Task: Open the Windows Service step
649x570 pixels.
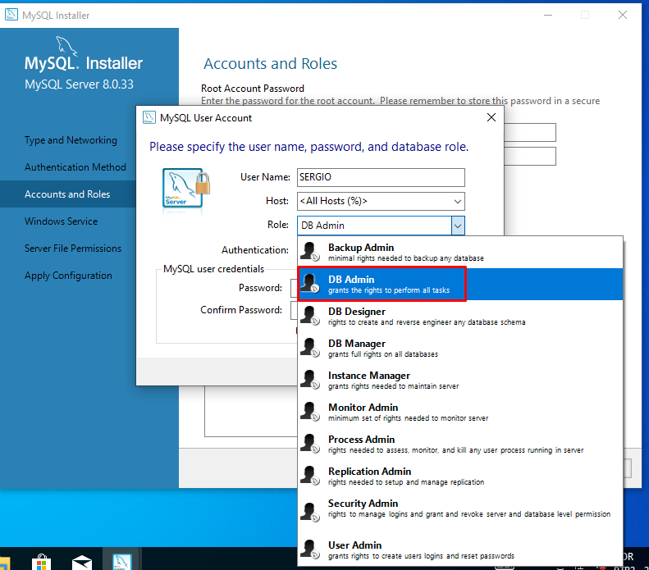Action: point(61,221)
